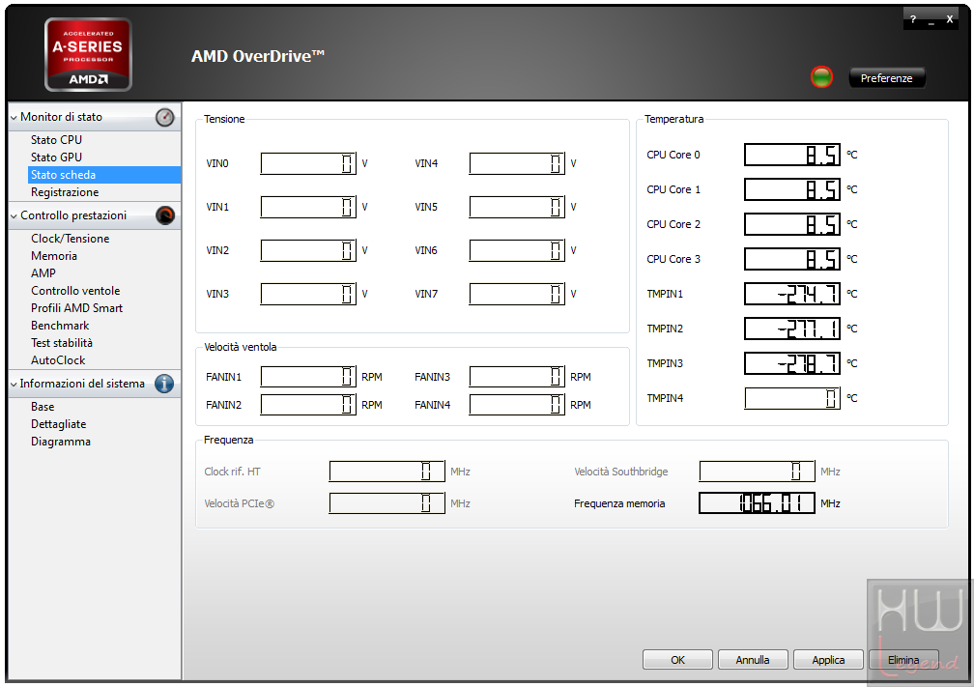This screenshot has height=687, width=974.
Task: Select the AMP entry
Action: pos(43,273)
